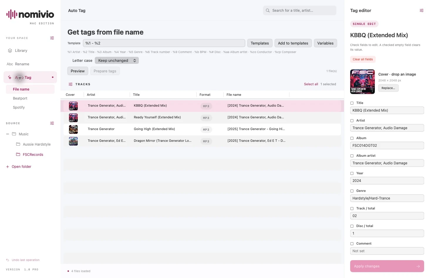Viewport: 430px width, 278px height.
Task: Tick the Album field checkbox
Action: [x=352, y=138]
